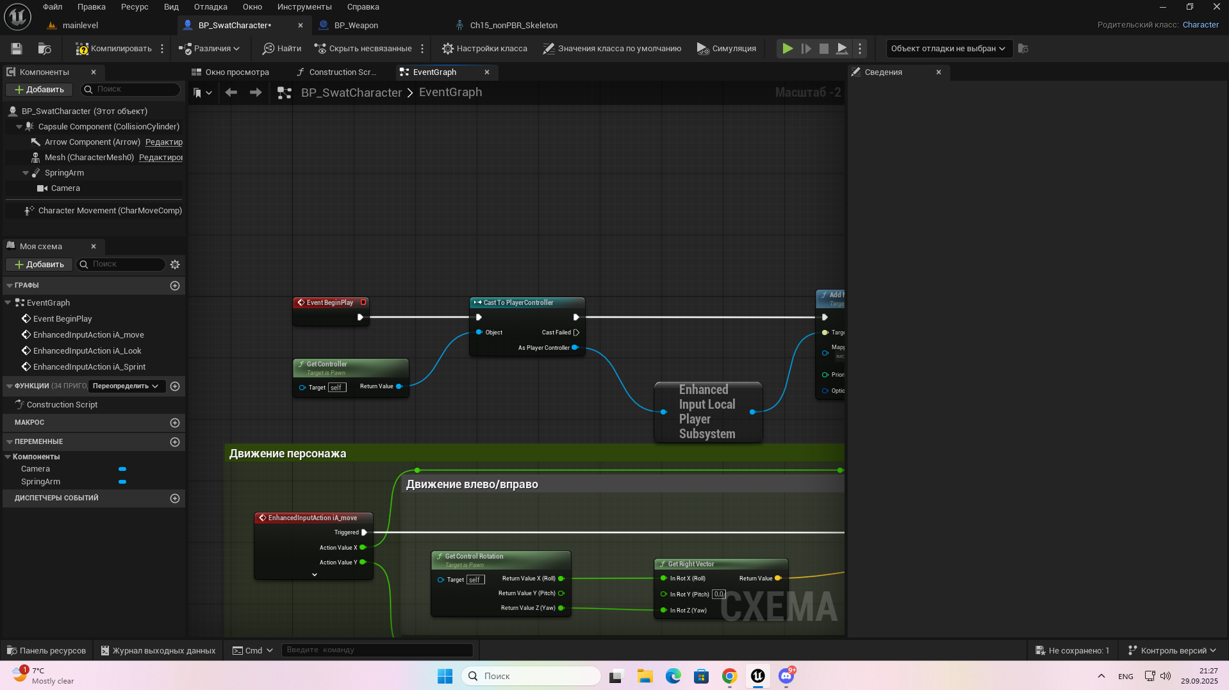1229x690 pixels.
Task: Click the Character parent class link
Action: 1200,25
